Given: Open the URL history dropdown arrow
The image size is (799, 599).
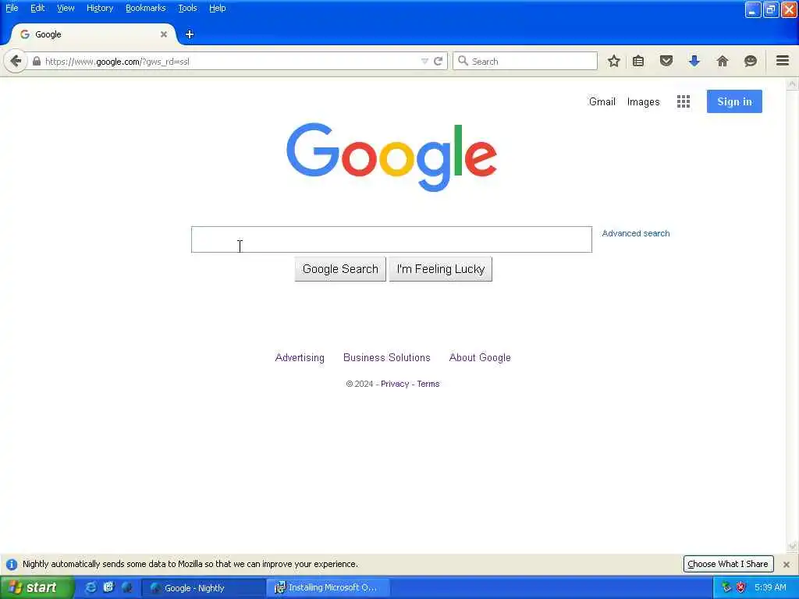Looking at the screenshot, I should pyautogui.click(x=424, y=61).
